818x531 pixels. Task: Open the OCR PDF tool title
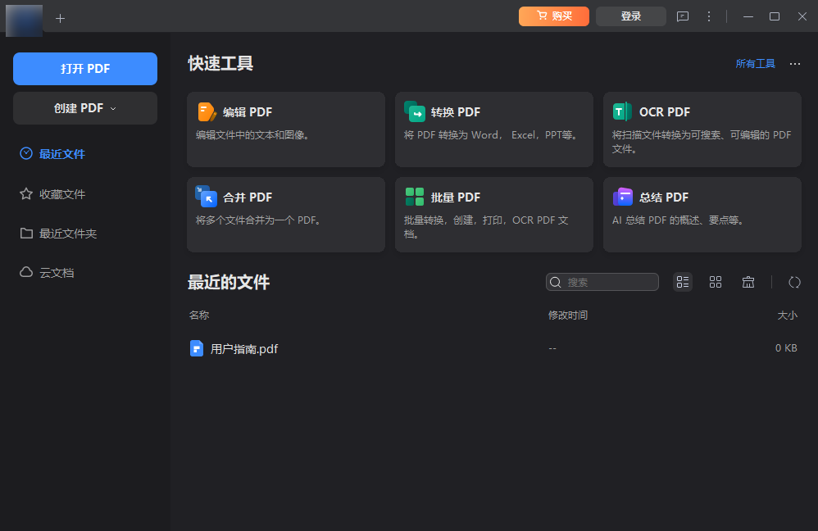pos(665,112)
